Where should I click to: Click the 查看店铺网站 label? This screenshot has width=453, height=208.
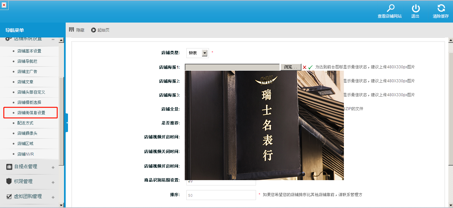(390, 16)
